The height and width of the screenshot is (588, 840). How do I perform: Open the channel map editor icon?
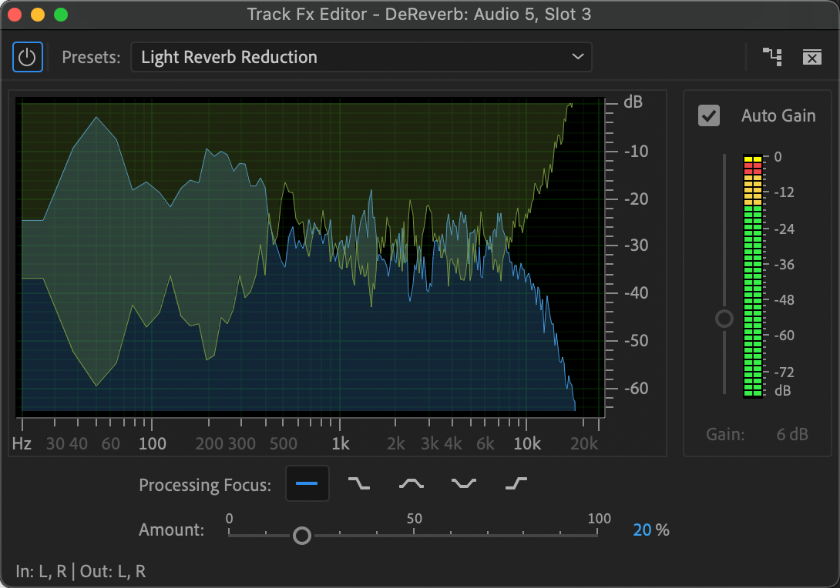tap(772, 57)
